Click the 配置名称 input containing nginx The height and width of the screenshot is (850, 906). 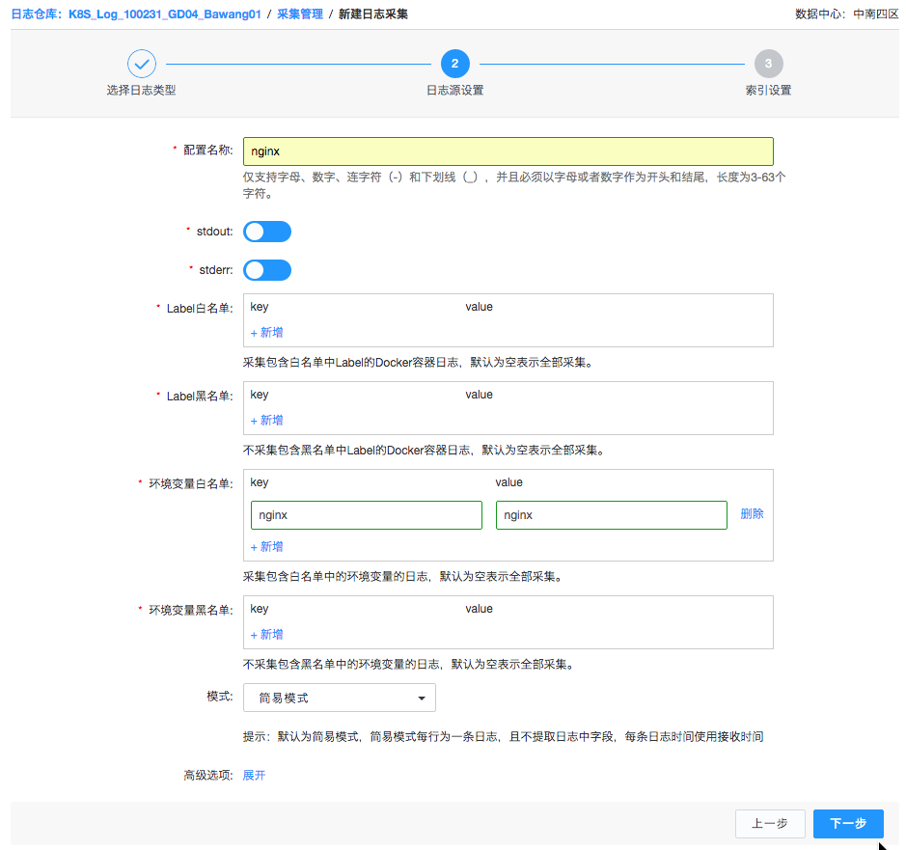point(508,151)
